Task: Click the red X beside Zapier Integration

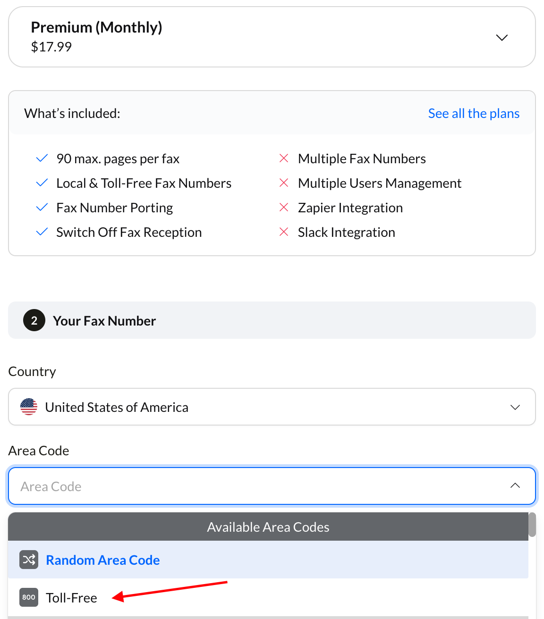Action: tap(284, 208)
